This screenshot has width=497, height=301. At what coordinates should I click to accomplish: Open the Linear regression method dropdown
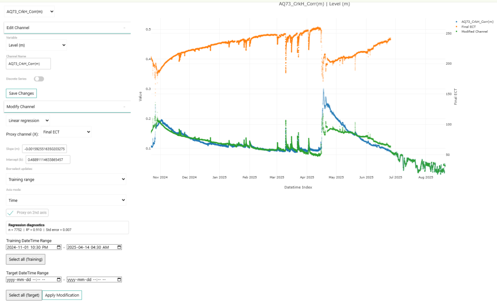[28, 120]
